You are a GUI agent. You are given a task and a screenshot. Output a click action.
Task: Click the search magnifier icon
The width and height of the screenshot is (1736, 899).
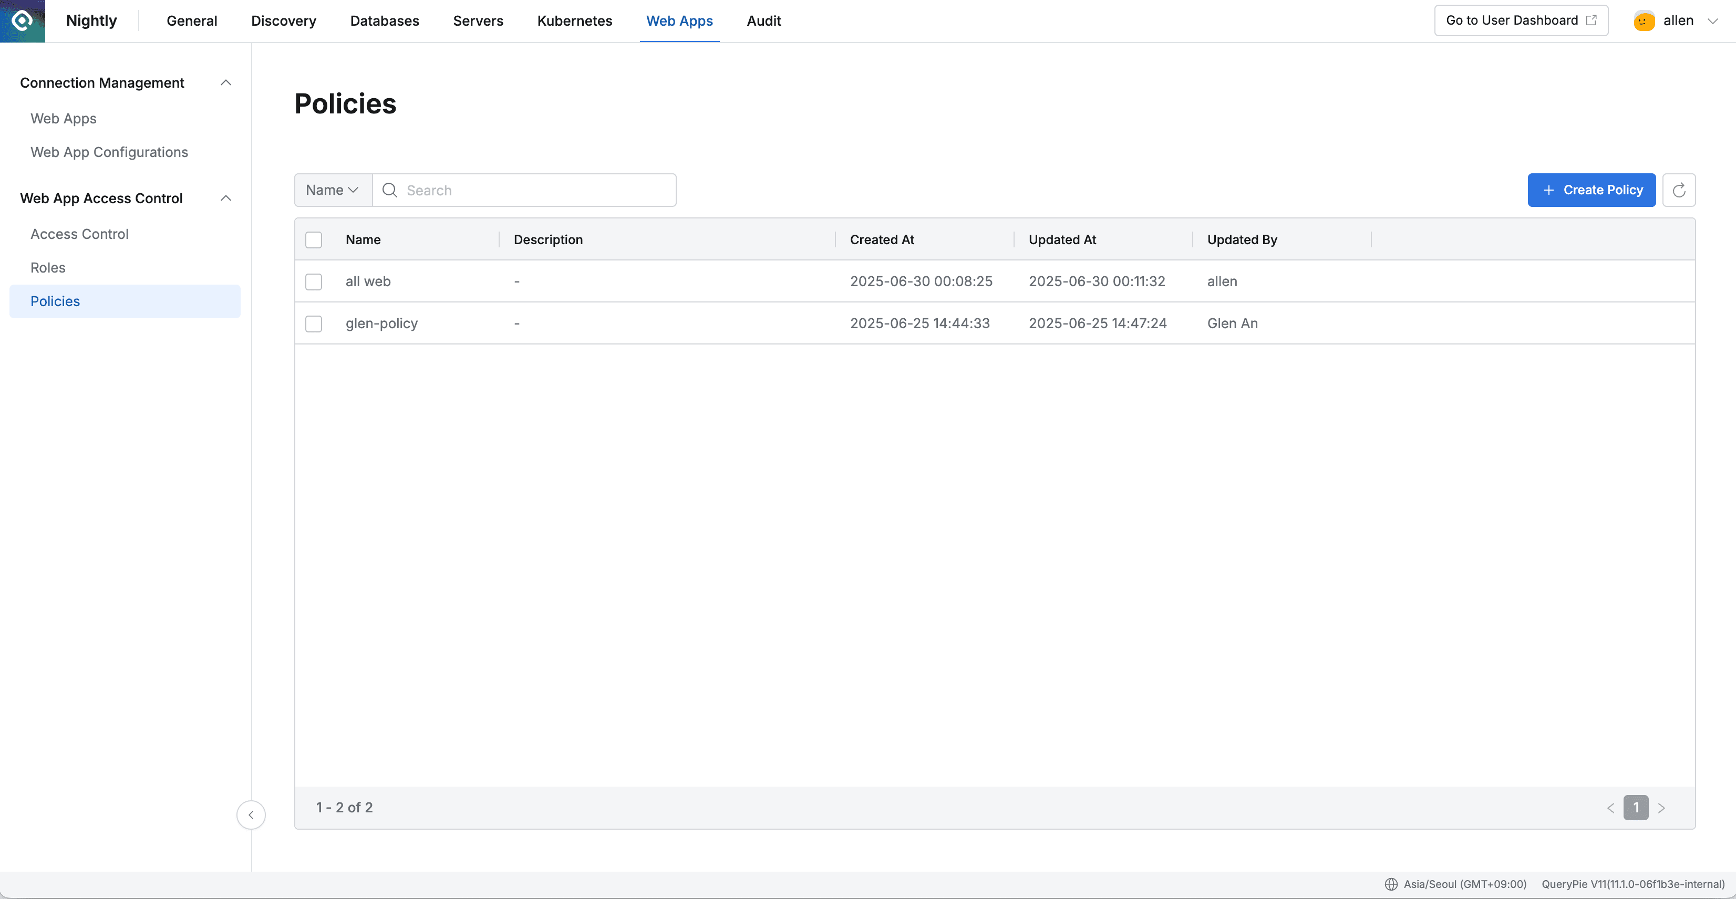click(x=389, y=190)
